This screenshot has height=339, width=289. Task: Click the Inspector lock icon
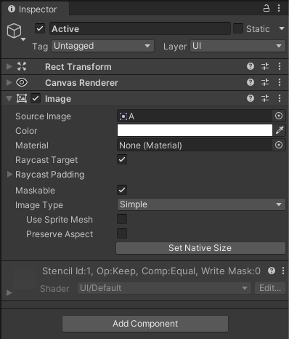[266, 8]
